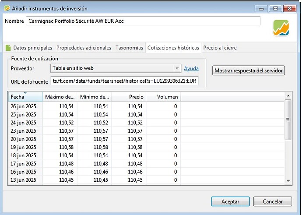Click Precio 110,52 in 24 jun row
Image resolution: width=302 pixels, height=215 pixels.
point(135,123)
